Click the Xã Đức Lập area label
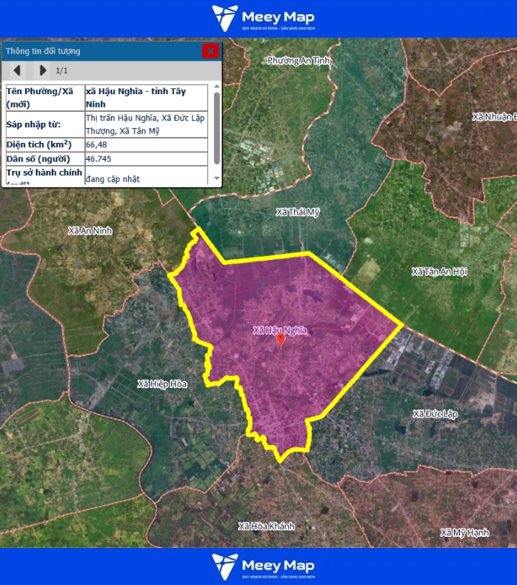 click(x=435, y=413)
